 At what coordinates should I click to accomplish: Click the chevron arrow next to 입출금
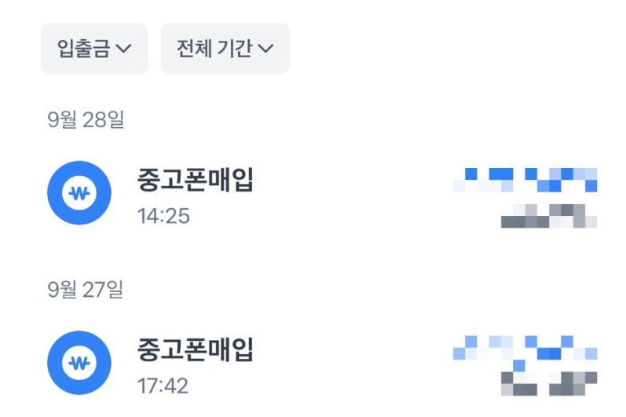[x=123, y=48]
